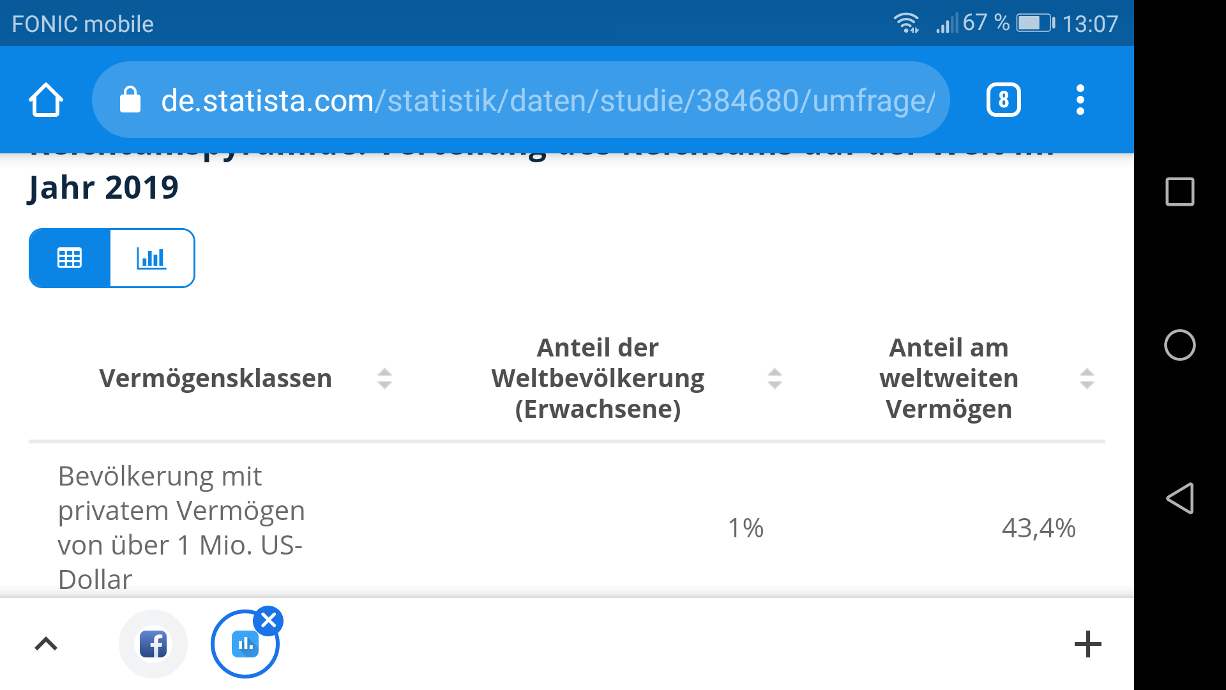The height and width of the screenshot is (690, 1226).
Task: Switch to bar chart view
Action: coord(152,258)
